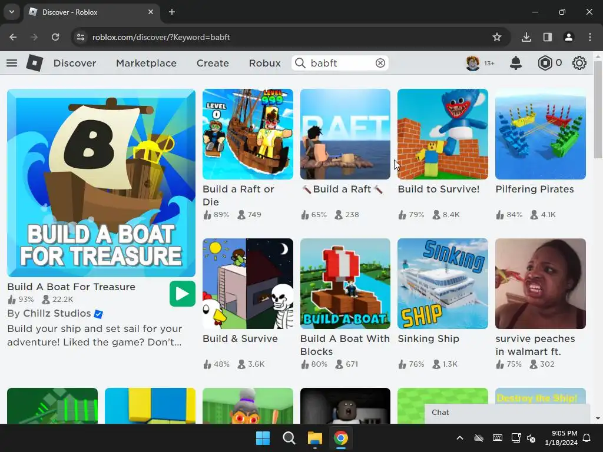
Task: Open Build a Raft or Die title
Action: 238,195
